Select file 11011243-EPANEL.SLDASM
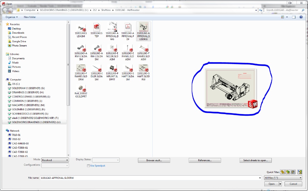This screenshot has height=191, width=308. 128,53
